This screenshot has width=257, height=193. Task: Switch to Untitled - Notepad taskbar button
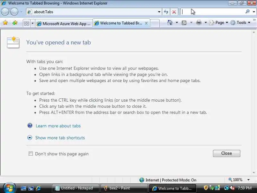pos(75,188)
